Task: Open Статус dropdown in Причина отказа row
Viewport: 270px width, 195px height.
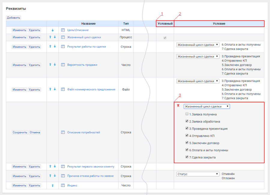Action: click(x=198, y=174)
